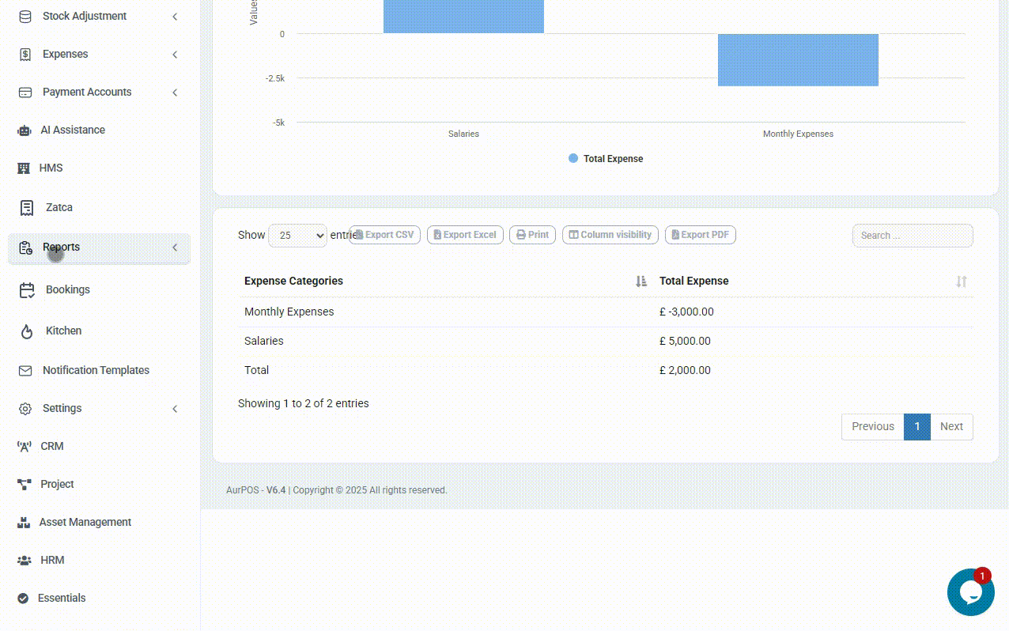Sort by Total Expense column icon
Screen dimensions: 1009x631
pos(962,281)
